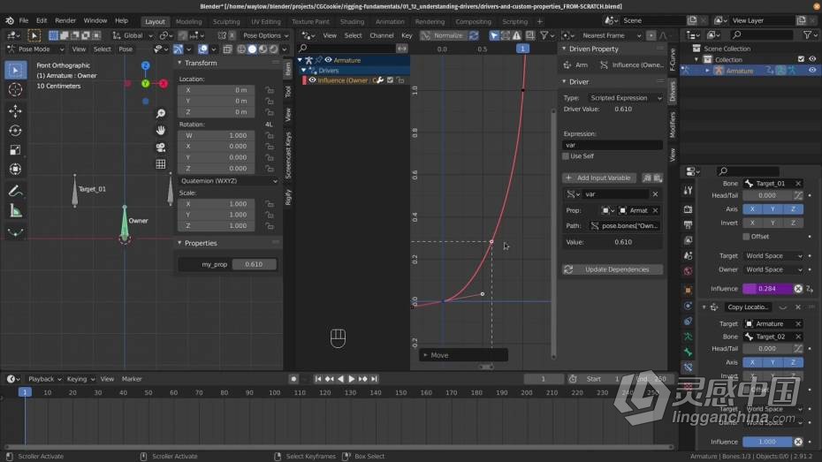
Task: Remove the var input variable
Action: pos(655,194)
